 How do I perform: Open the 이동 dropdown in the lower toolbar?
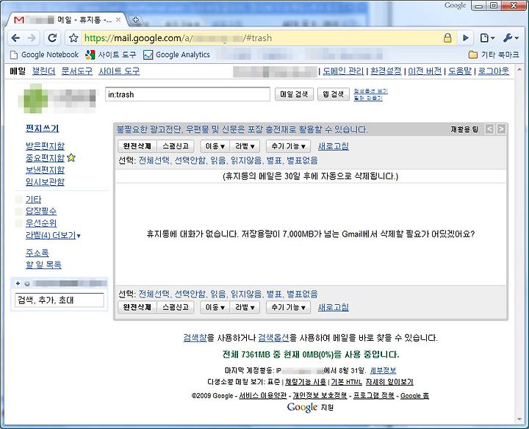tap(215, 307)
